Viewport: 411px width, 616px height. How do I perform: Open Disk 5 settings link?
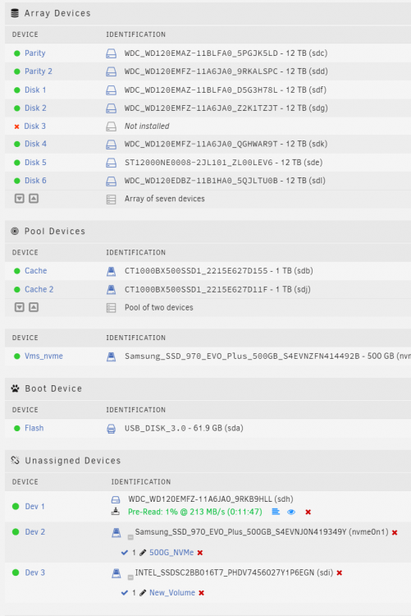[x=35, y=163]
